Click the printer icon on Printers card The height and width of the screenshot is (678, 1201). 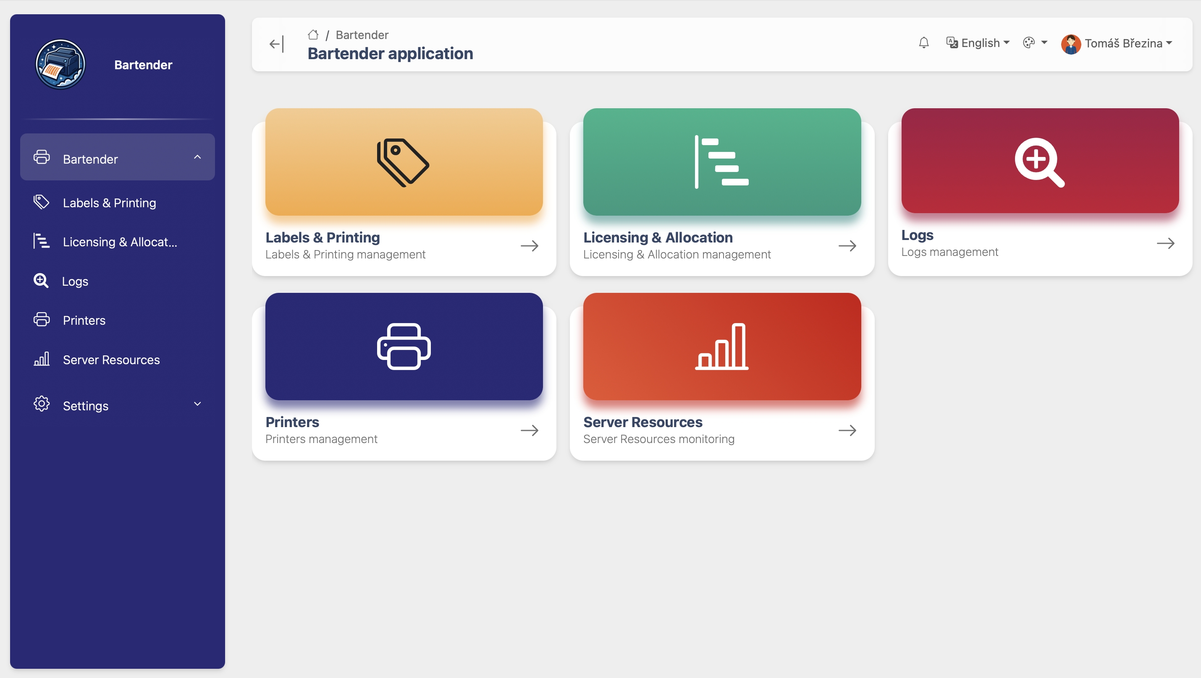(x=403, y=347)
